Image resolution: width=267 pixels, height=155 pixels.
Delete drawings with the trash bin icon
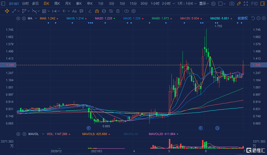(x=118, y=11)
